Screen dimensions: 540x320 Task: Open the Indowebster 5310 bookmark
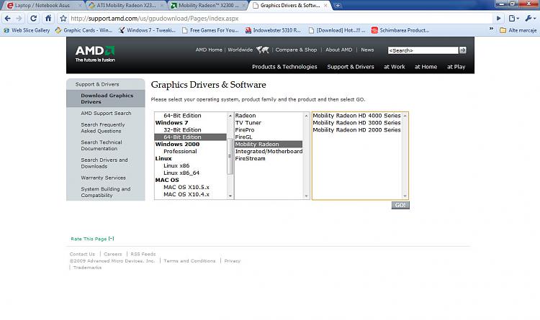tap(273, 30)
